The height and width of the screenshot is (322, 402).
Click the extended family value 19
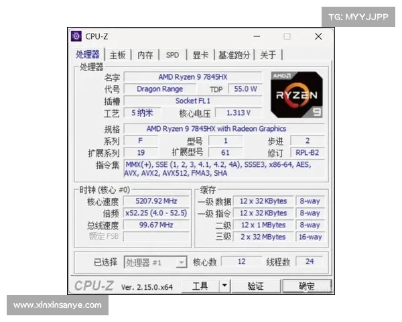click(141, 153)
